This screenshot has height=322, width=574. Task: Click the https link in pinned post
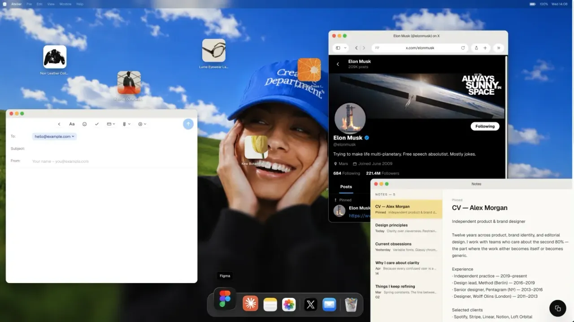click(360, 216)
